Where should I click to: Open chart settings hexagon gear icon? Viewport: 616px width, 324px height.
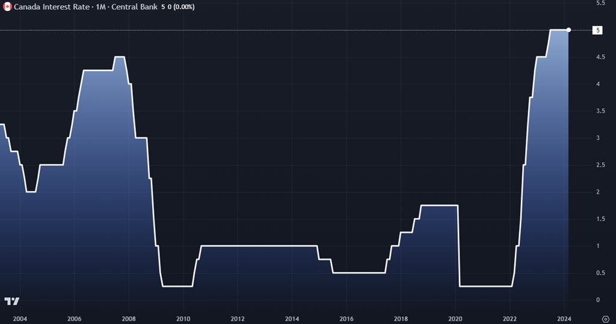(x=605, y=319)
